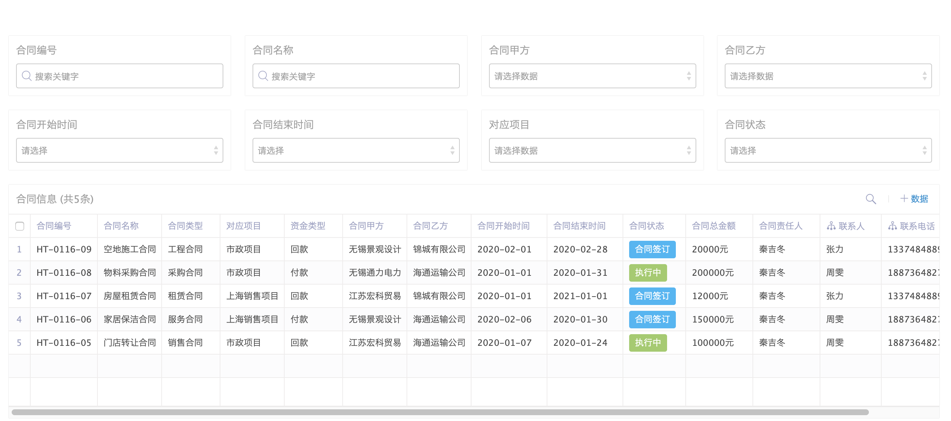Open the 合同结束时间 date selector
Image resolution: width=951 pixels, height=421 pixels.
(355, 151)
